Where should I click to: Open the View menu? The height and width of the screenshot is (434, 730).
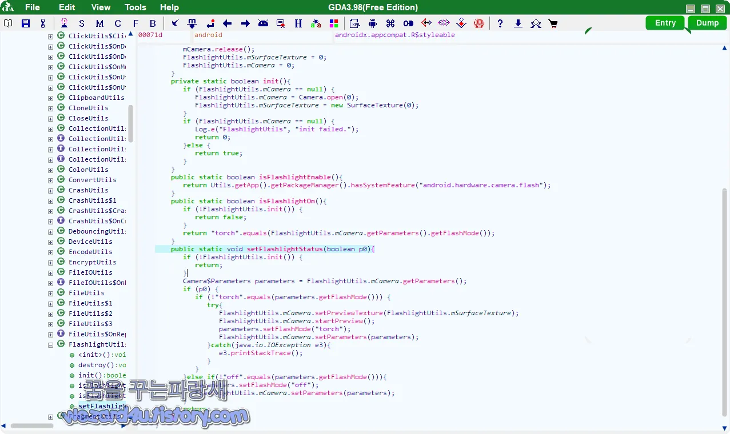101,7
